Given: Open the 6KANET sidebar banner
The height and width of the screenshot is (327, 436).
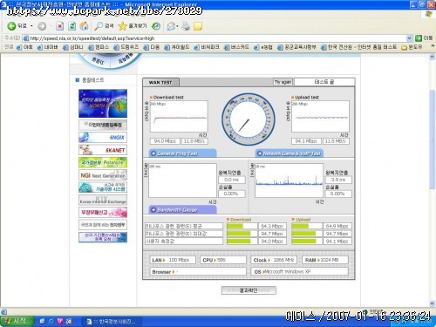Looking at the screenshot, I should point(103,150).
